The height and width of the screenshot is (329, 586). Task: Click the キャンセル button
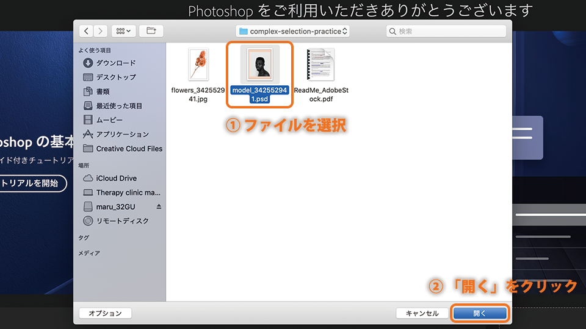click(422, 313)
